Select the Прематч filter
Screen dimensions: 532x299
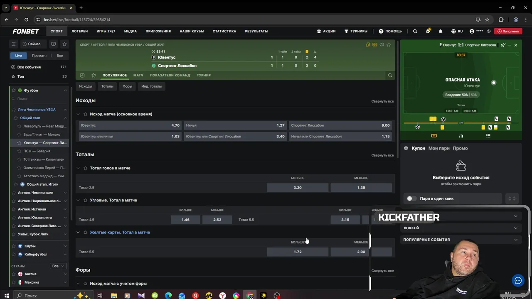39,56
